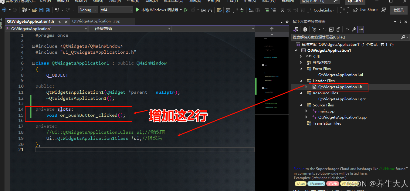Click the #Attn hashtag pill
This screenshot has height=191, width=410.
(300, 183)
